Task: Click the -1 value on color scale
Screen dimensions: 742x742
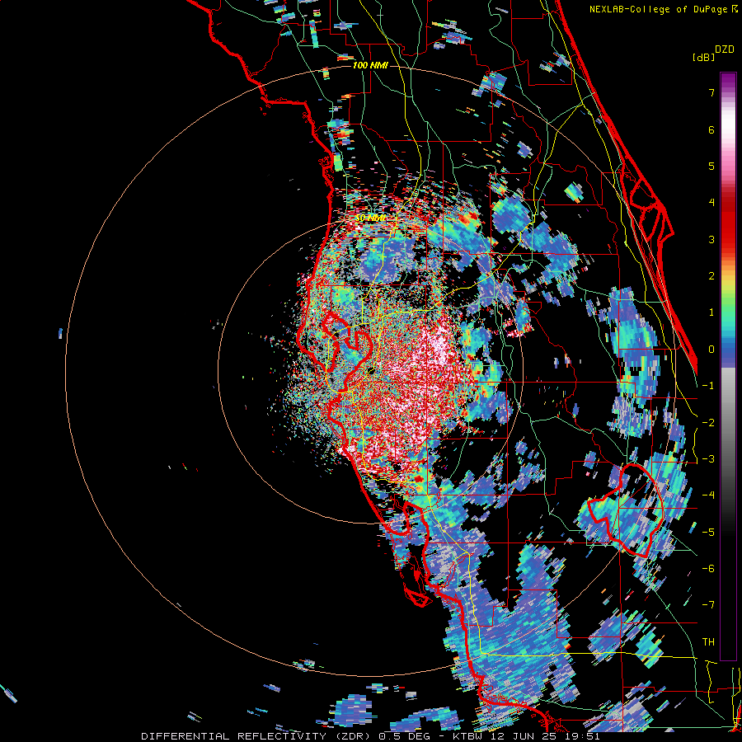Action: tap(708, 386)
